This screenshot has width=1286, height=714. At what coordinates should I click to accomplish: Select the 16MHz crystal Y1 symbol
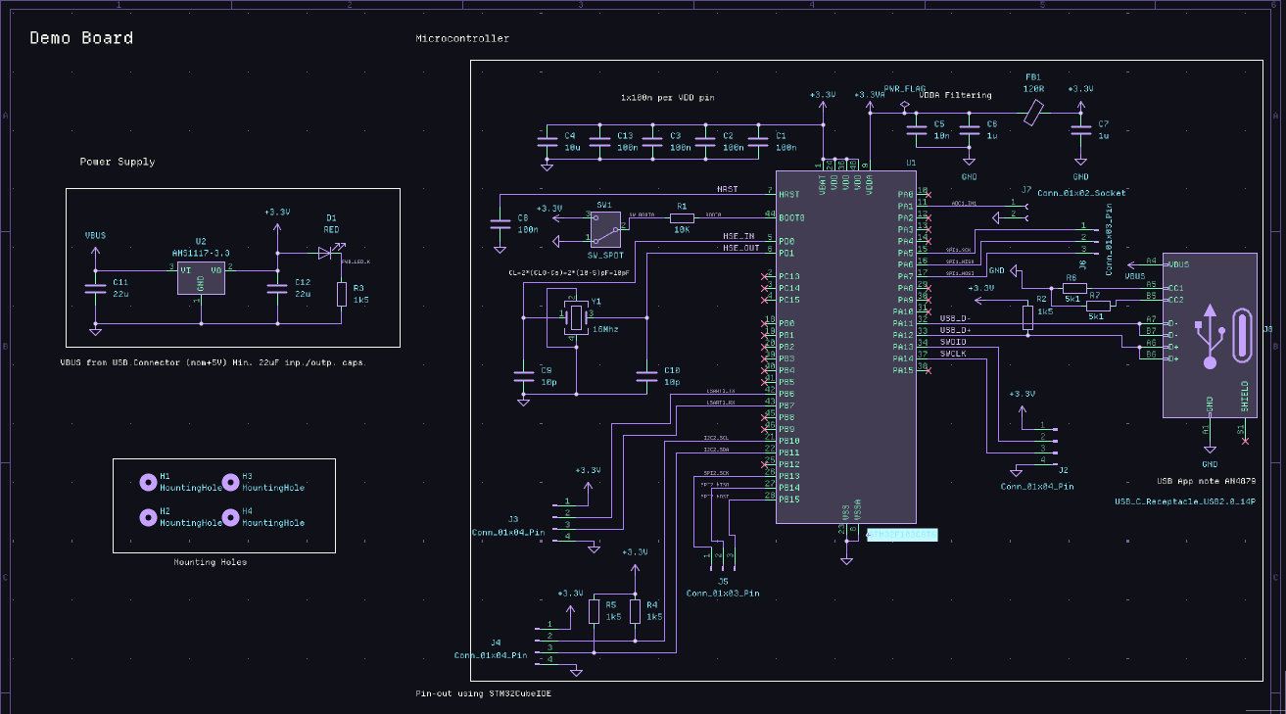pyautogui.click(x=576, y=315)
